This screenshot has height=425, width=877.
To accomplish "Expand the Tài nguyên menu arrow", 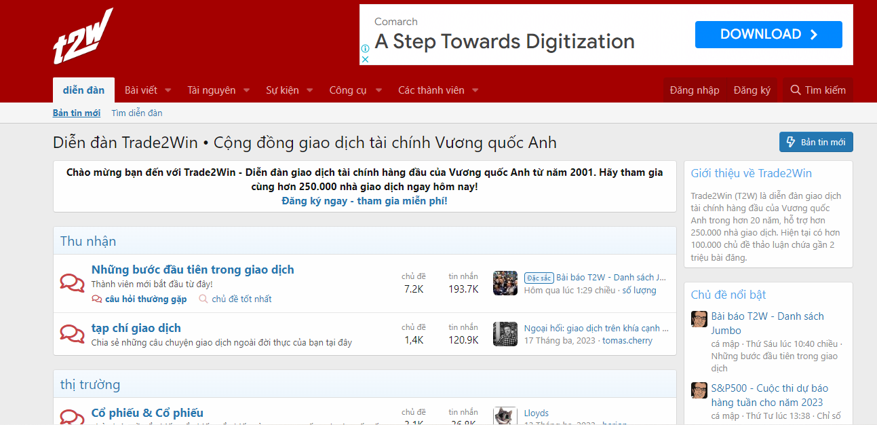I will [x=246, y=90].
